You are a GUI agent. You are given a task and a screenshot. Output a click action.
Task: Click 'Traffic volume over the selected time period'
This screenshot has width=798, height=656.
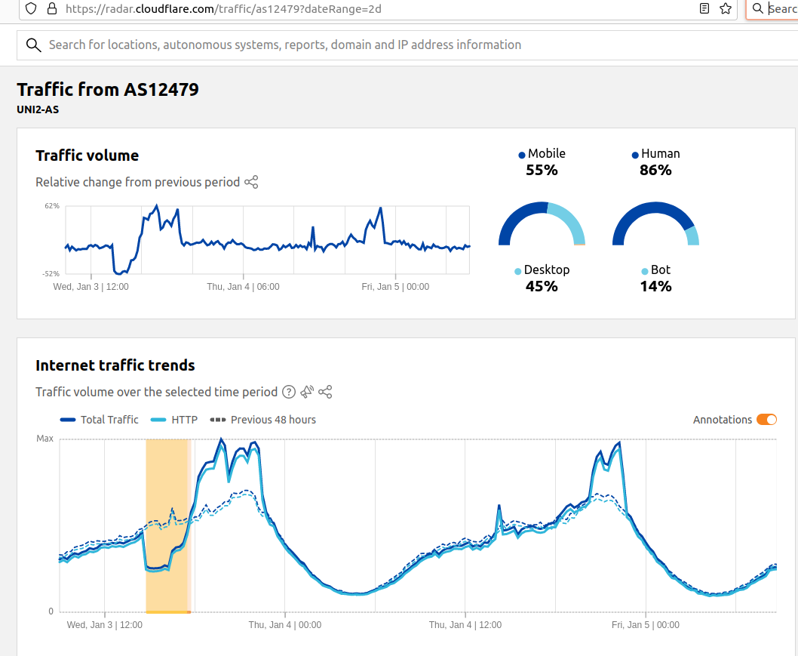tap(157, 392)
